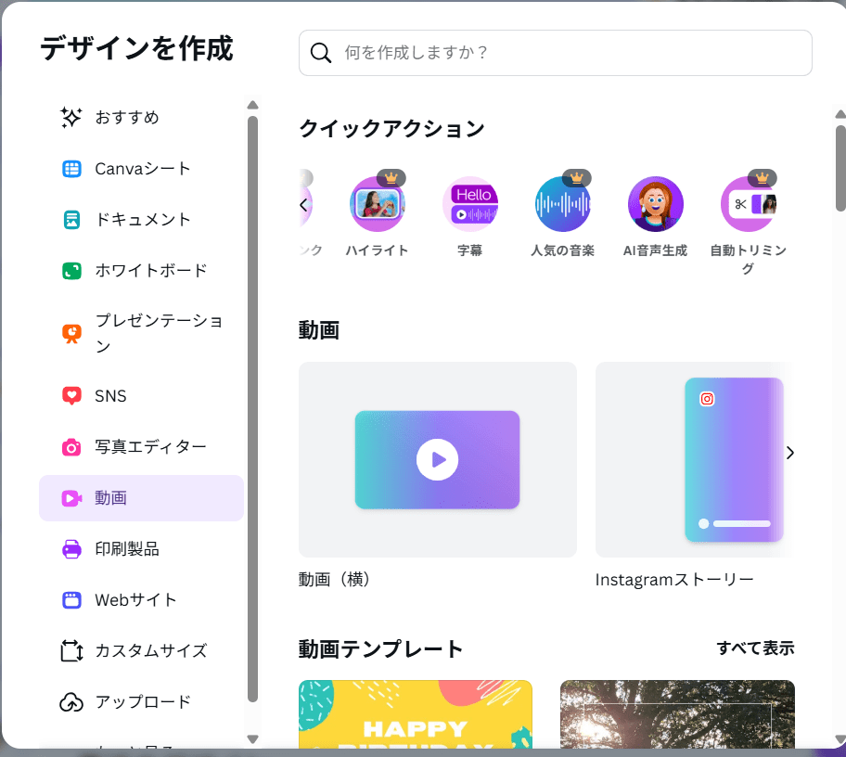Image resolution: width=846 pixels, height=757 pixels.
Task: Open the AI音声生成 avatar icon
Action: point(656,204)
